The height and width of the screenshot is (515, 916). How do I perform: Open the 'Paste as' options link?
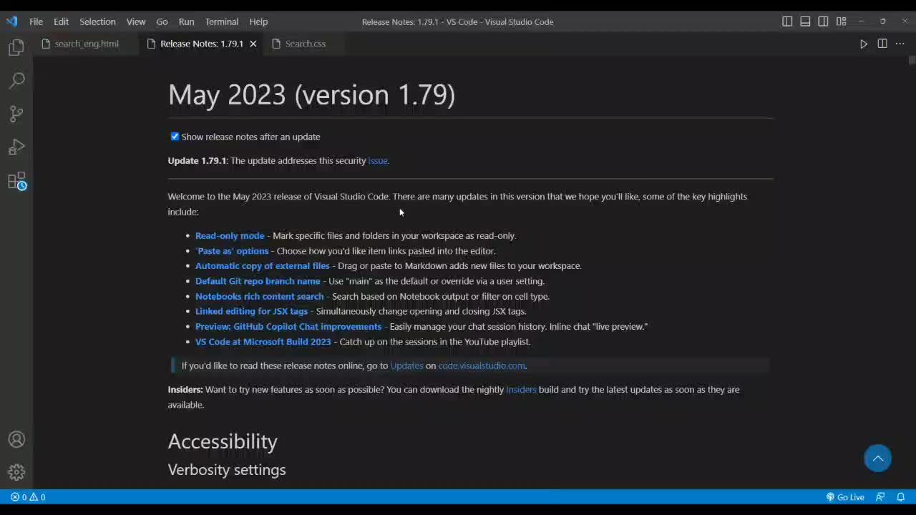pyautogui.click(x=232, y=251)
